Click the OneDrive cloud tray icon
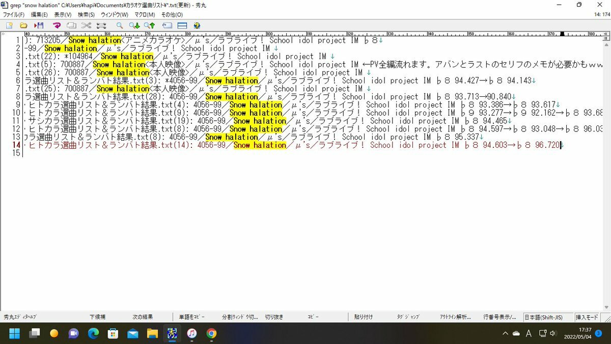Image resolution: width=611 pixels, height=344 pixels. [516, 333]
